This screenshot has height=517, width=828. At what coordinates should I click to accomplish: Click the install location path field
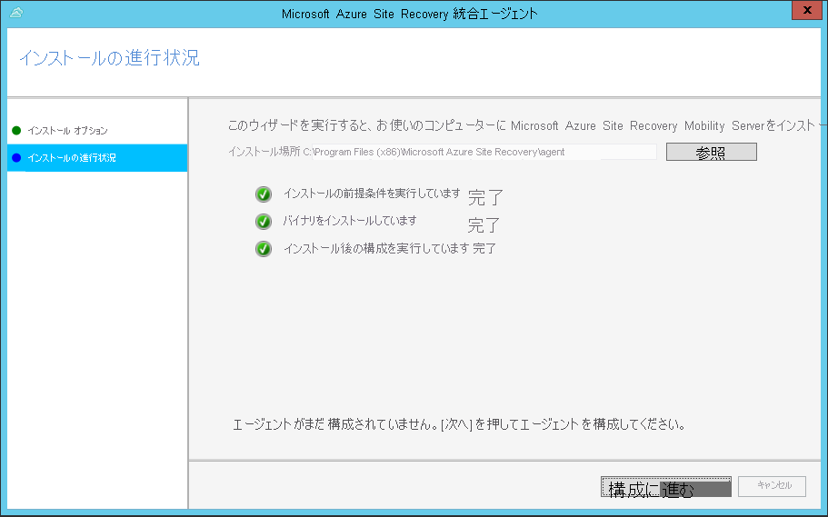click(484, 152)
